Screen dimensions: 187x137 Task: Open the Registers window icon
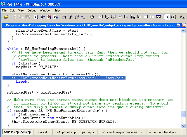120,17
